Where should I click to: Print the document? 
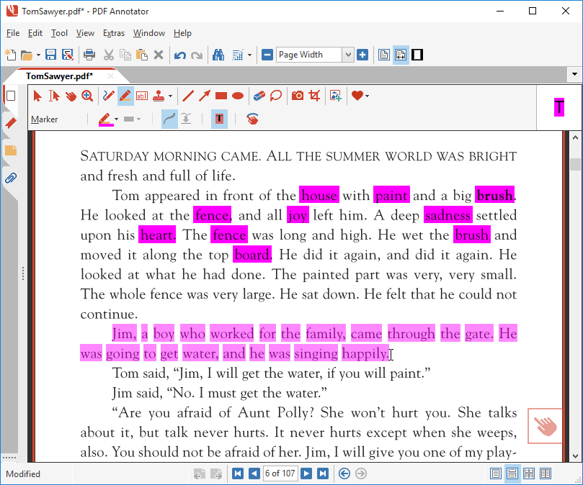point(89,55)
